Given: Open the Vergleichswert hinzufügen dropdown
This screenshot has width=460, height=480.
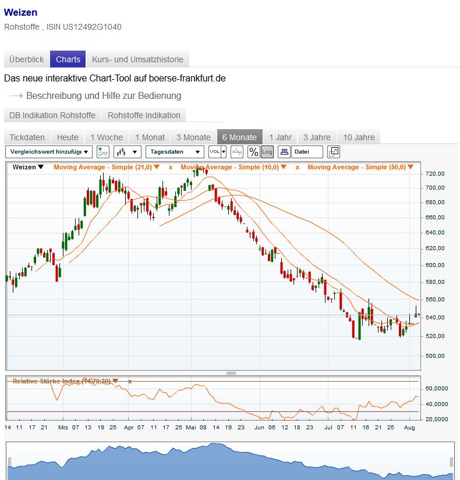Looking at the screenshot, I should pos(49,152).
